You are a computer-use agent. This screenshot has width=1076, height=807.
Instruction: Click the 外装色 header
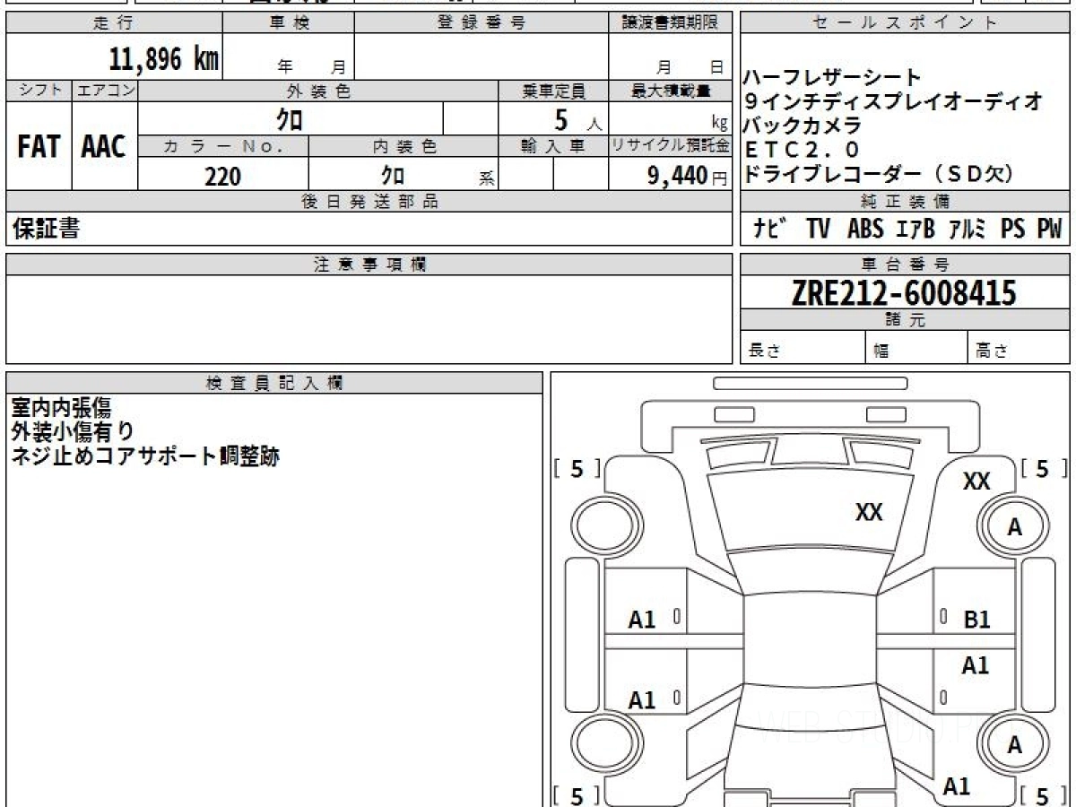point(318,91)
